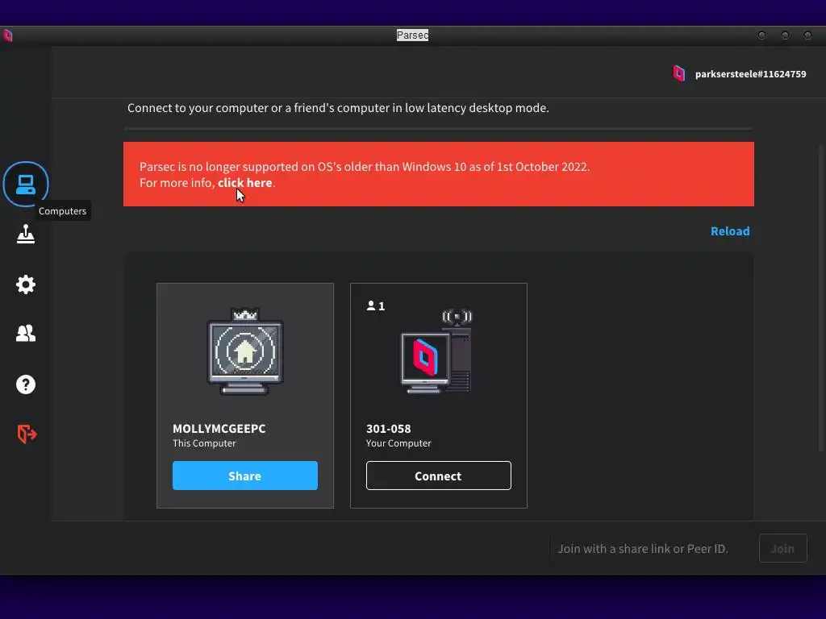Select the MOLLYMCGEEPC computer image
Screen dimensions: 826x619
245,351
